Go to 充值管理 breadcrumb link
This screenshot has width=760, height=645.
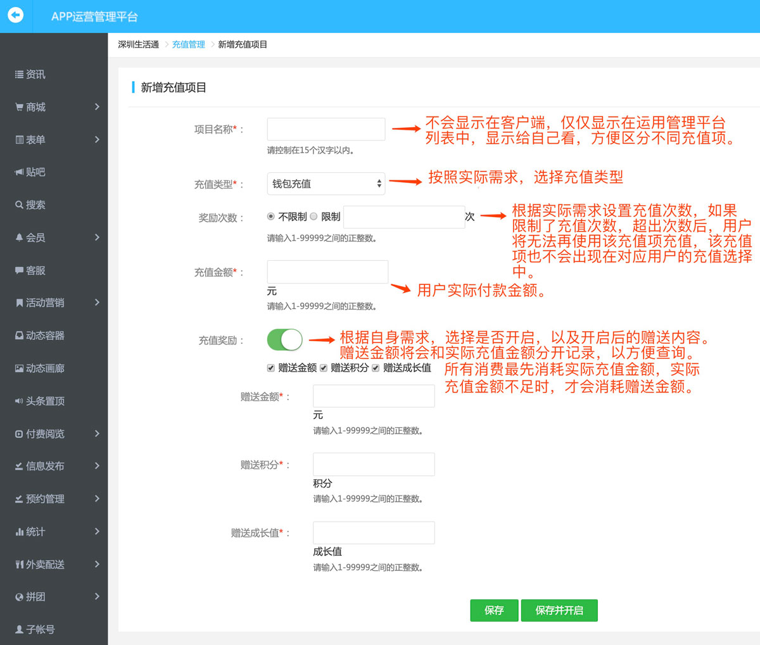coord(189,44)
